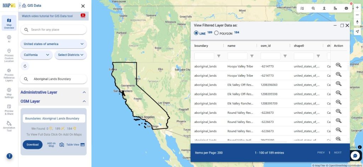Click the boundary column filter input

204,56
